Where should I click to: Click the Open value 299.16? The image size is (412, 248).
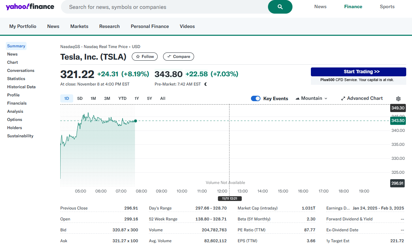131,219
